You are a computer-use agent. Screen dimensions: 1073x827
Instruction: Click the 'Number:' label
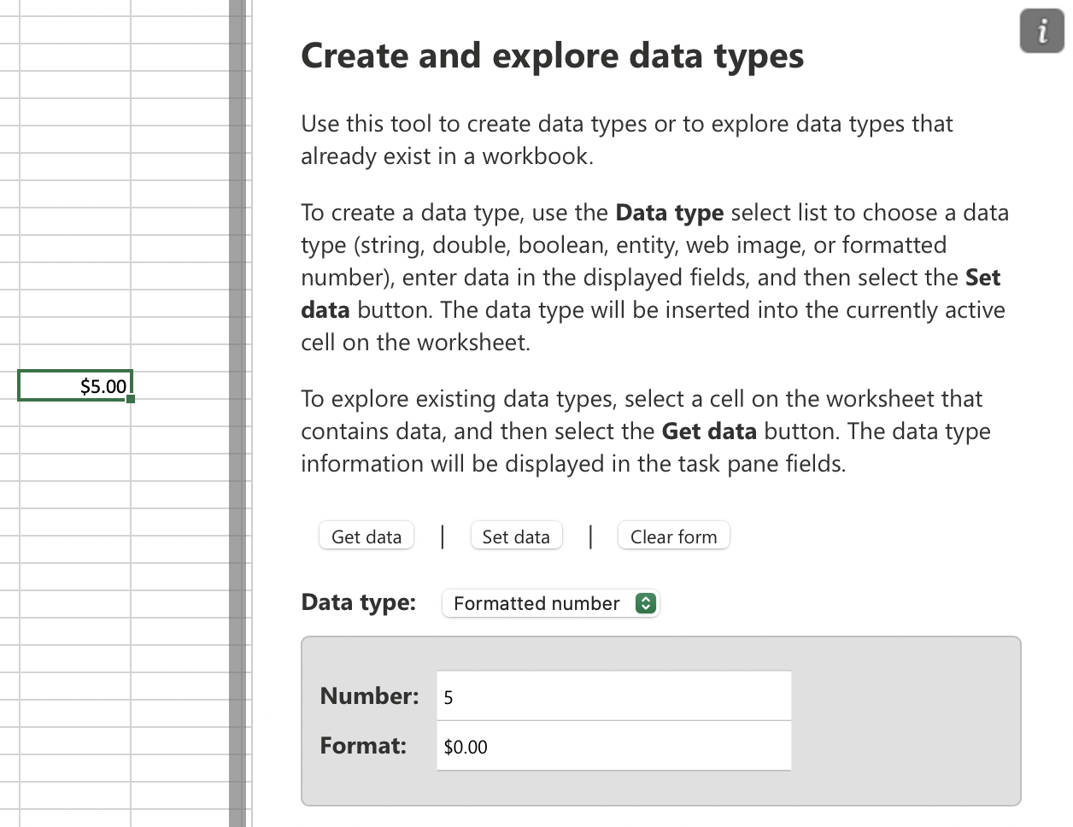pos(369,695)
